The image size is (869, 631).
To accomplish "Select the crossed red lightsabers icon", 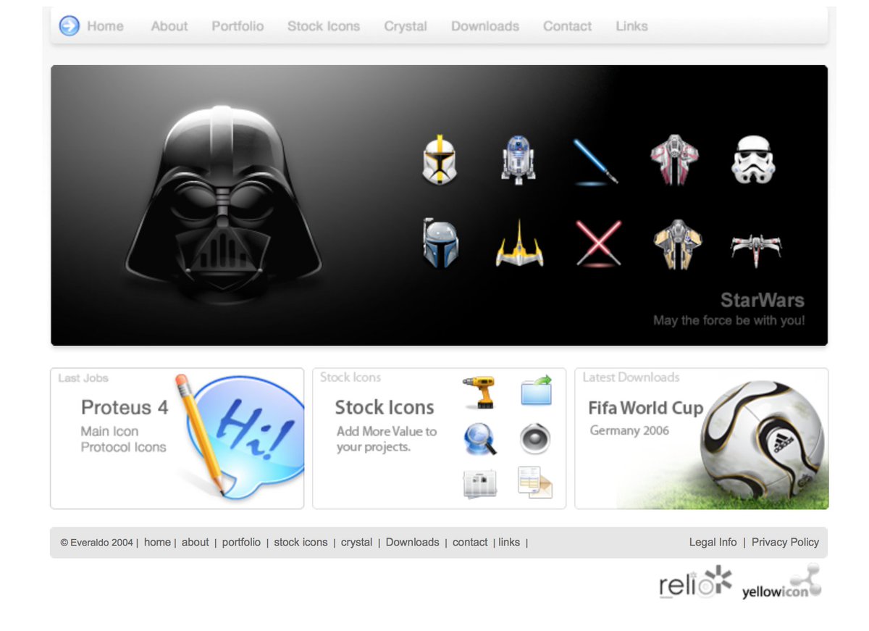I will [x=597, y=244].
